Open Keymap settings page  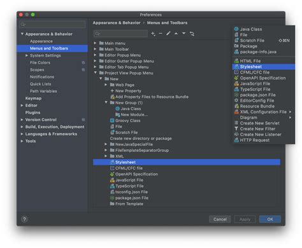pos(33,99)
